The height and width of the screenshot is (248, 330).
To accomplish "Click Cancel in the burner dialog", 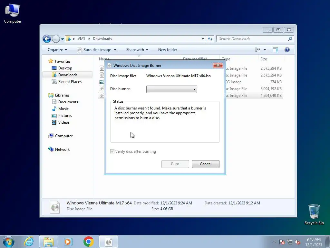I will (x=205, y=164).
